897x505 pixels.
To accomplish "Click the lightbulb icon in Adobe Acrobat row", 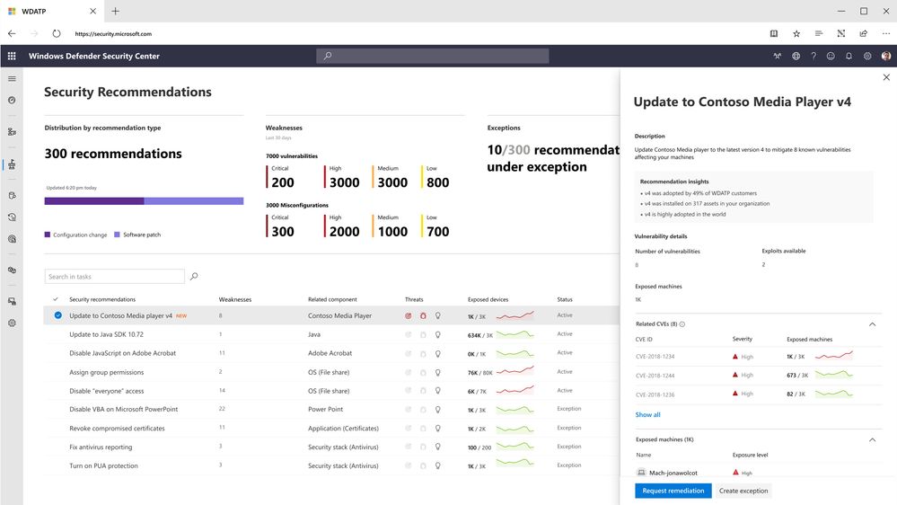I will coord(437,353).
